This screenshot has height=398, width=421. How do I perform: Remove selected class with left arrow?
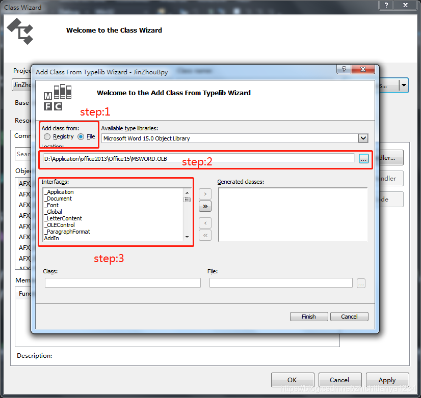click(x=205, y=223)
